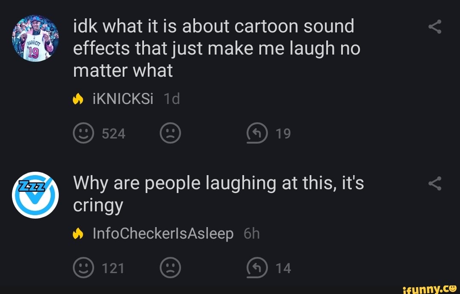
Task: Open iKNICKSi's profile via username
Action: point(123,98)
